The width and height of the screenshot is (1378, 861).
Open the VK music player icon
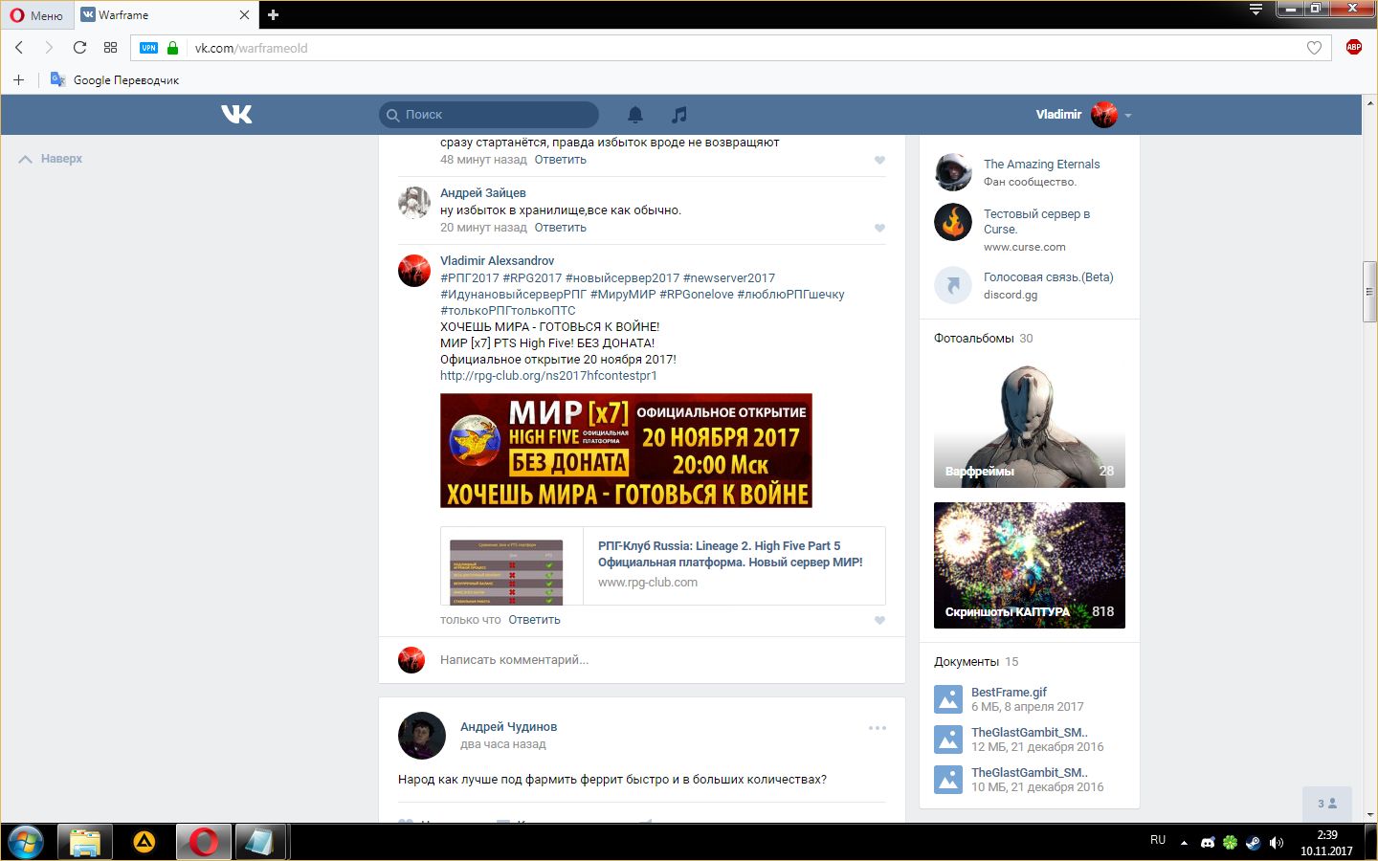(679, 115)
